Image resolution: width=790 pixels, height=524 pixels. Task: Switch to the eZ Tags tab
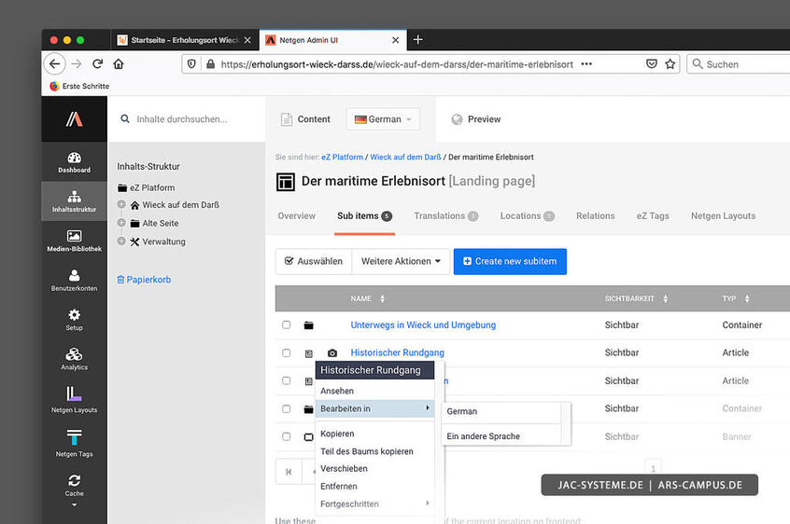653,215
